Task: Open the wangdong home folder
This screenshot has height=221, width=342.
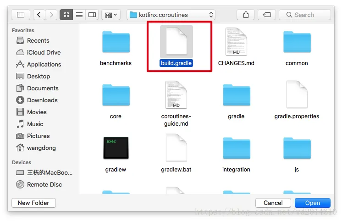Action: coord(36,148)
